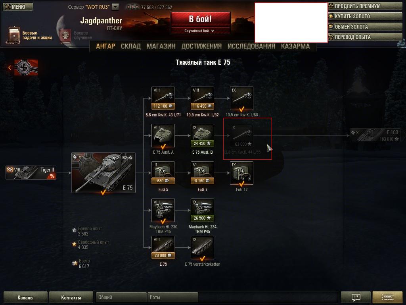Open the МАГАЗИН tab
The width and height of the screenshot is (406, 305).
(x=161, y=46)
